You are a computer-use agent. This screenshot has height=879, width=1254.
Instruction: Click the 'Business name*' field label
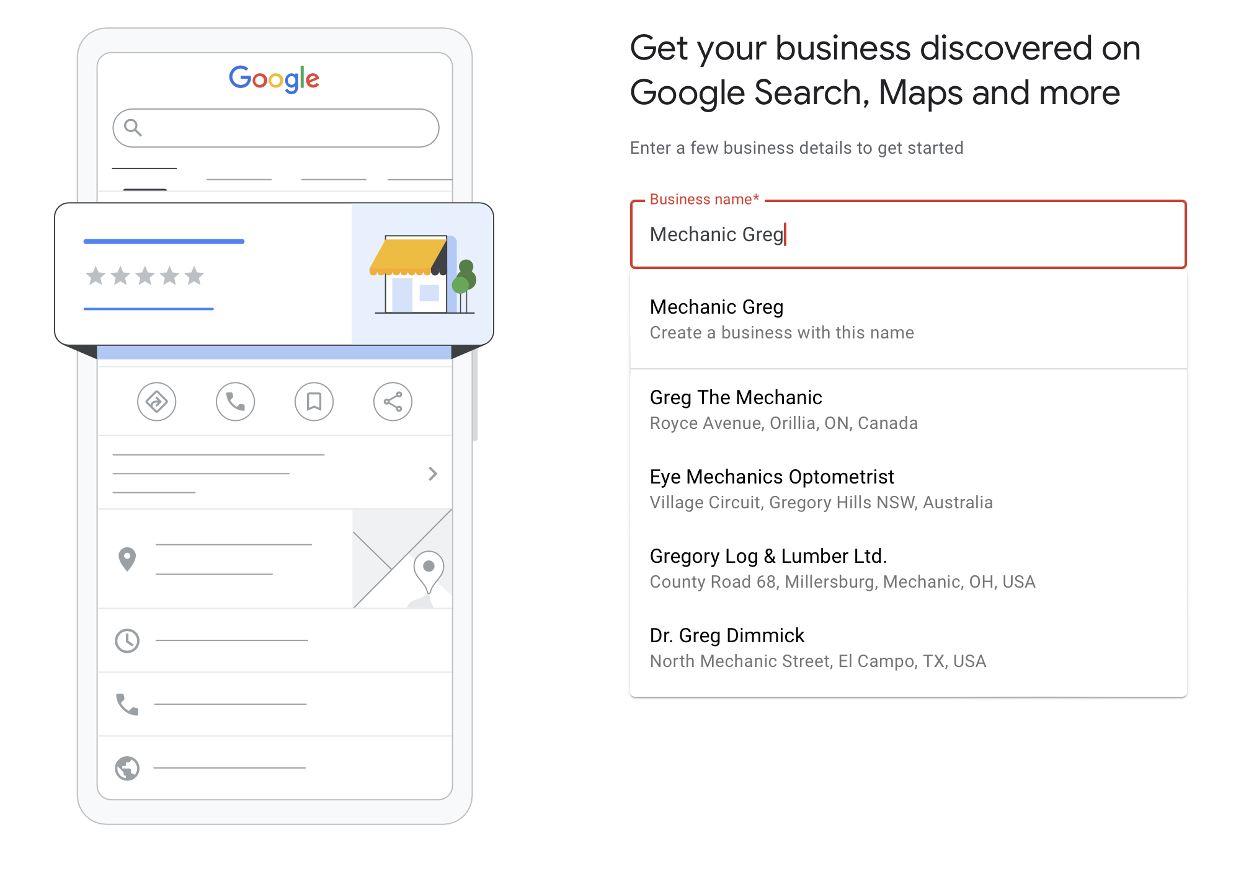pos(704,200)
